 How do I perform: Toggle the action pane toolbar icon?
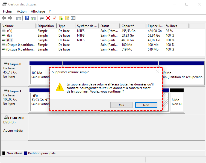tap(33, 18)
